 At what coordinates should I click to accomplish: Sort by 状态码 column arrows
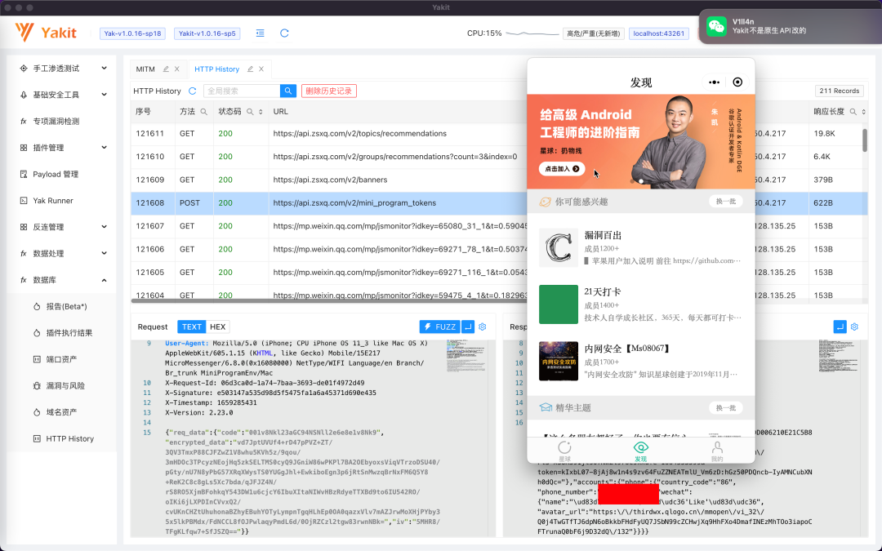(x=261, y=112)
